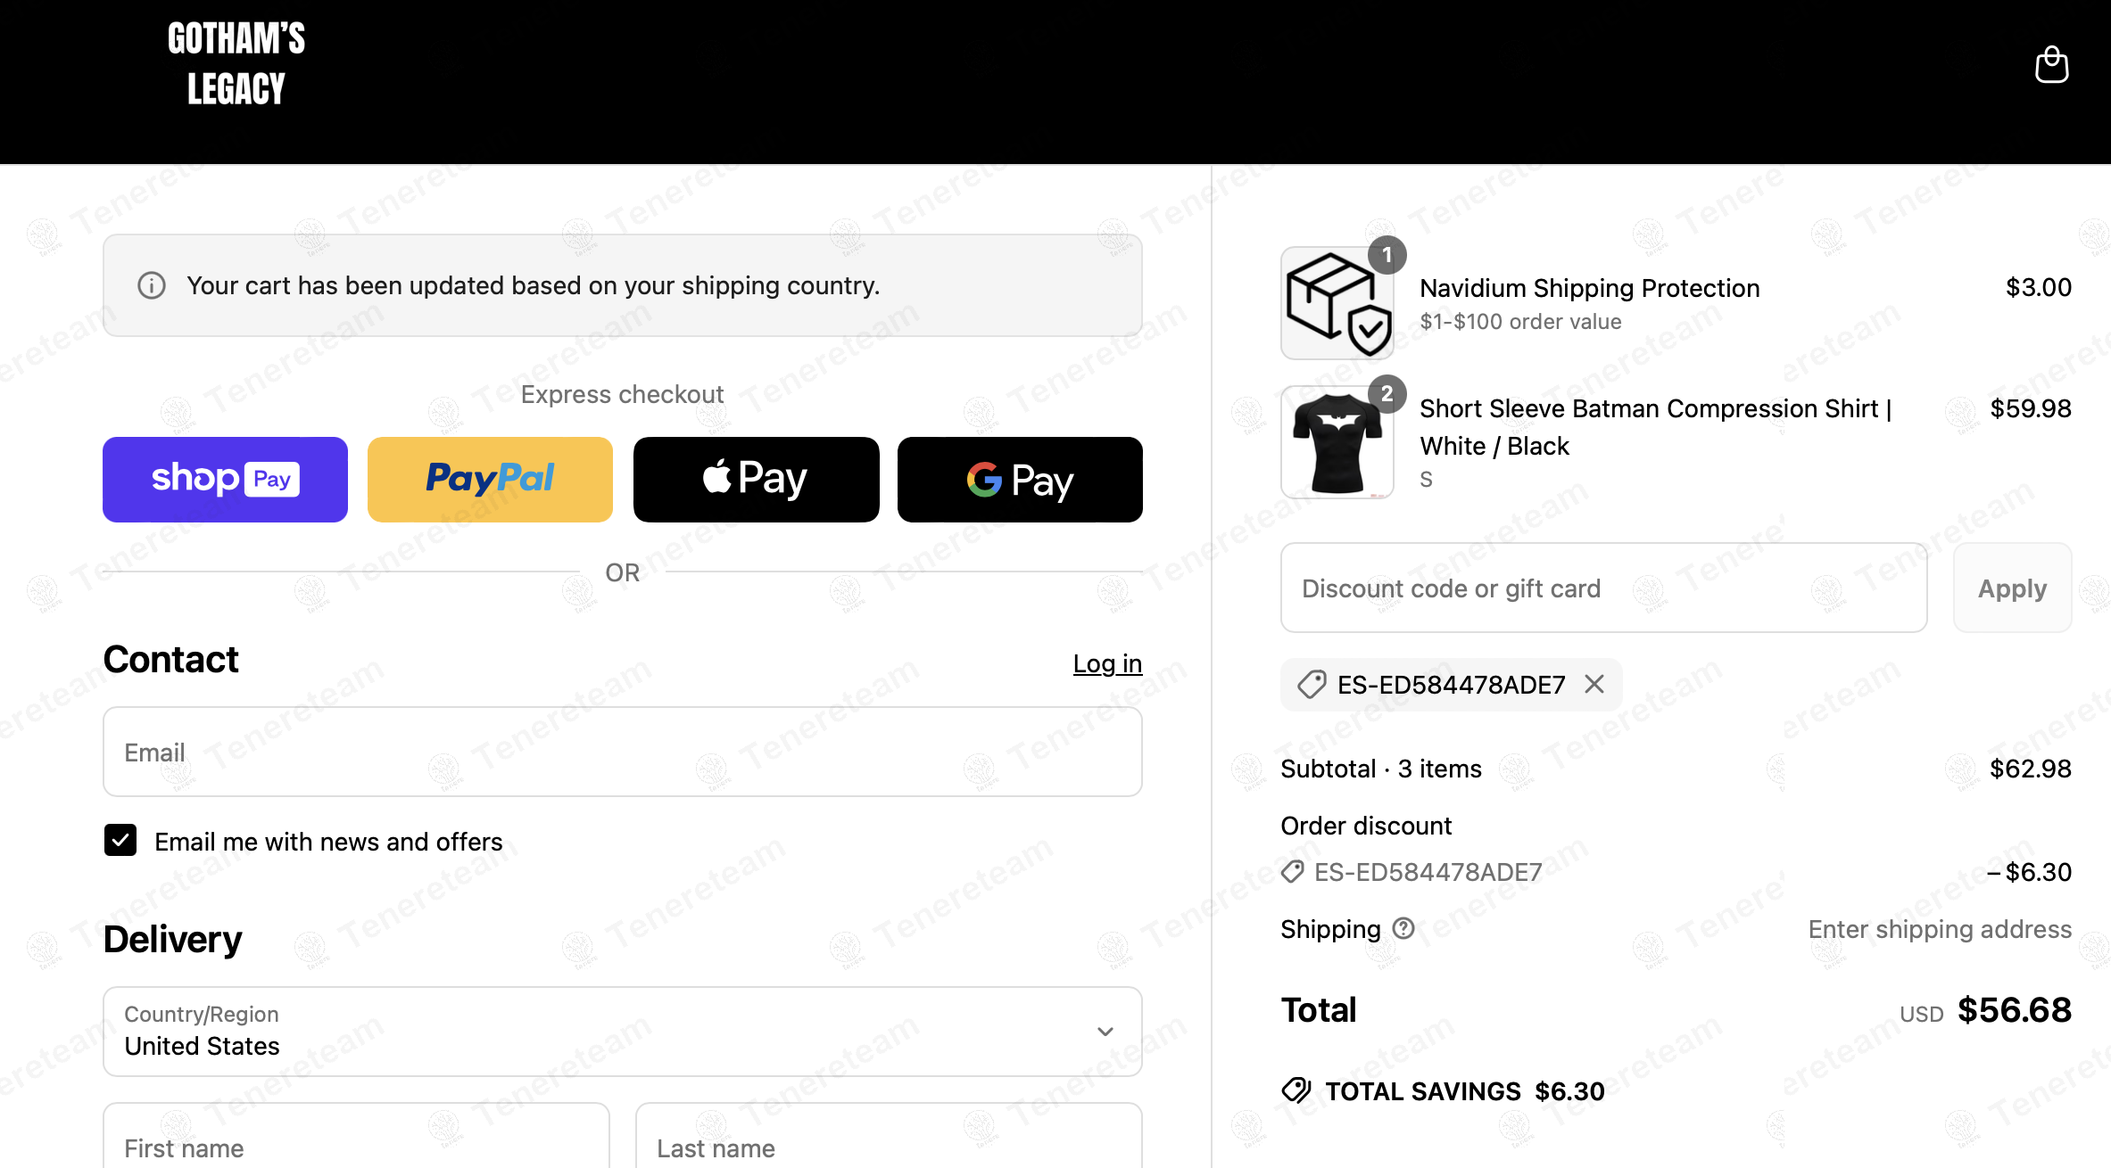The width and height of the screenshot is (2111, 1168).
Task: Choose PayPal express checkout
Action: pos(490,480)
